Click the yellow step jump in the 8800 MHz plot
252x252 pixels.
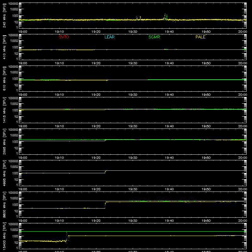click(106, 205)
